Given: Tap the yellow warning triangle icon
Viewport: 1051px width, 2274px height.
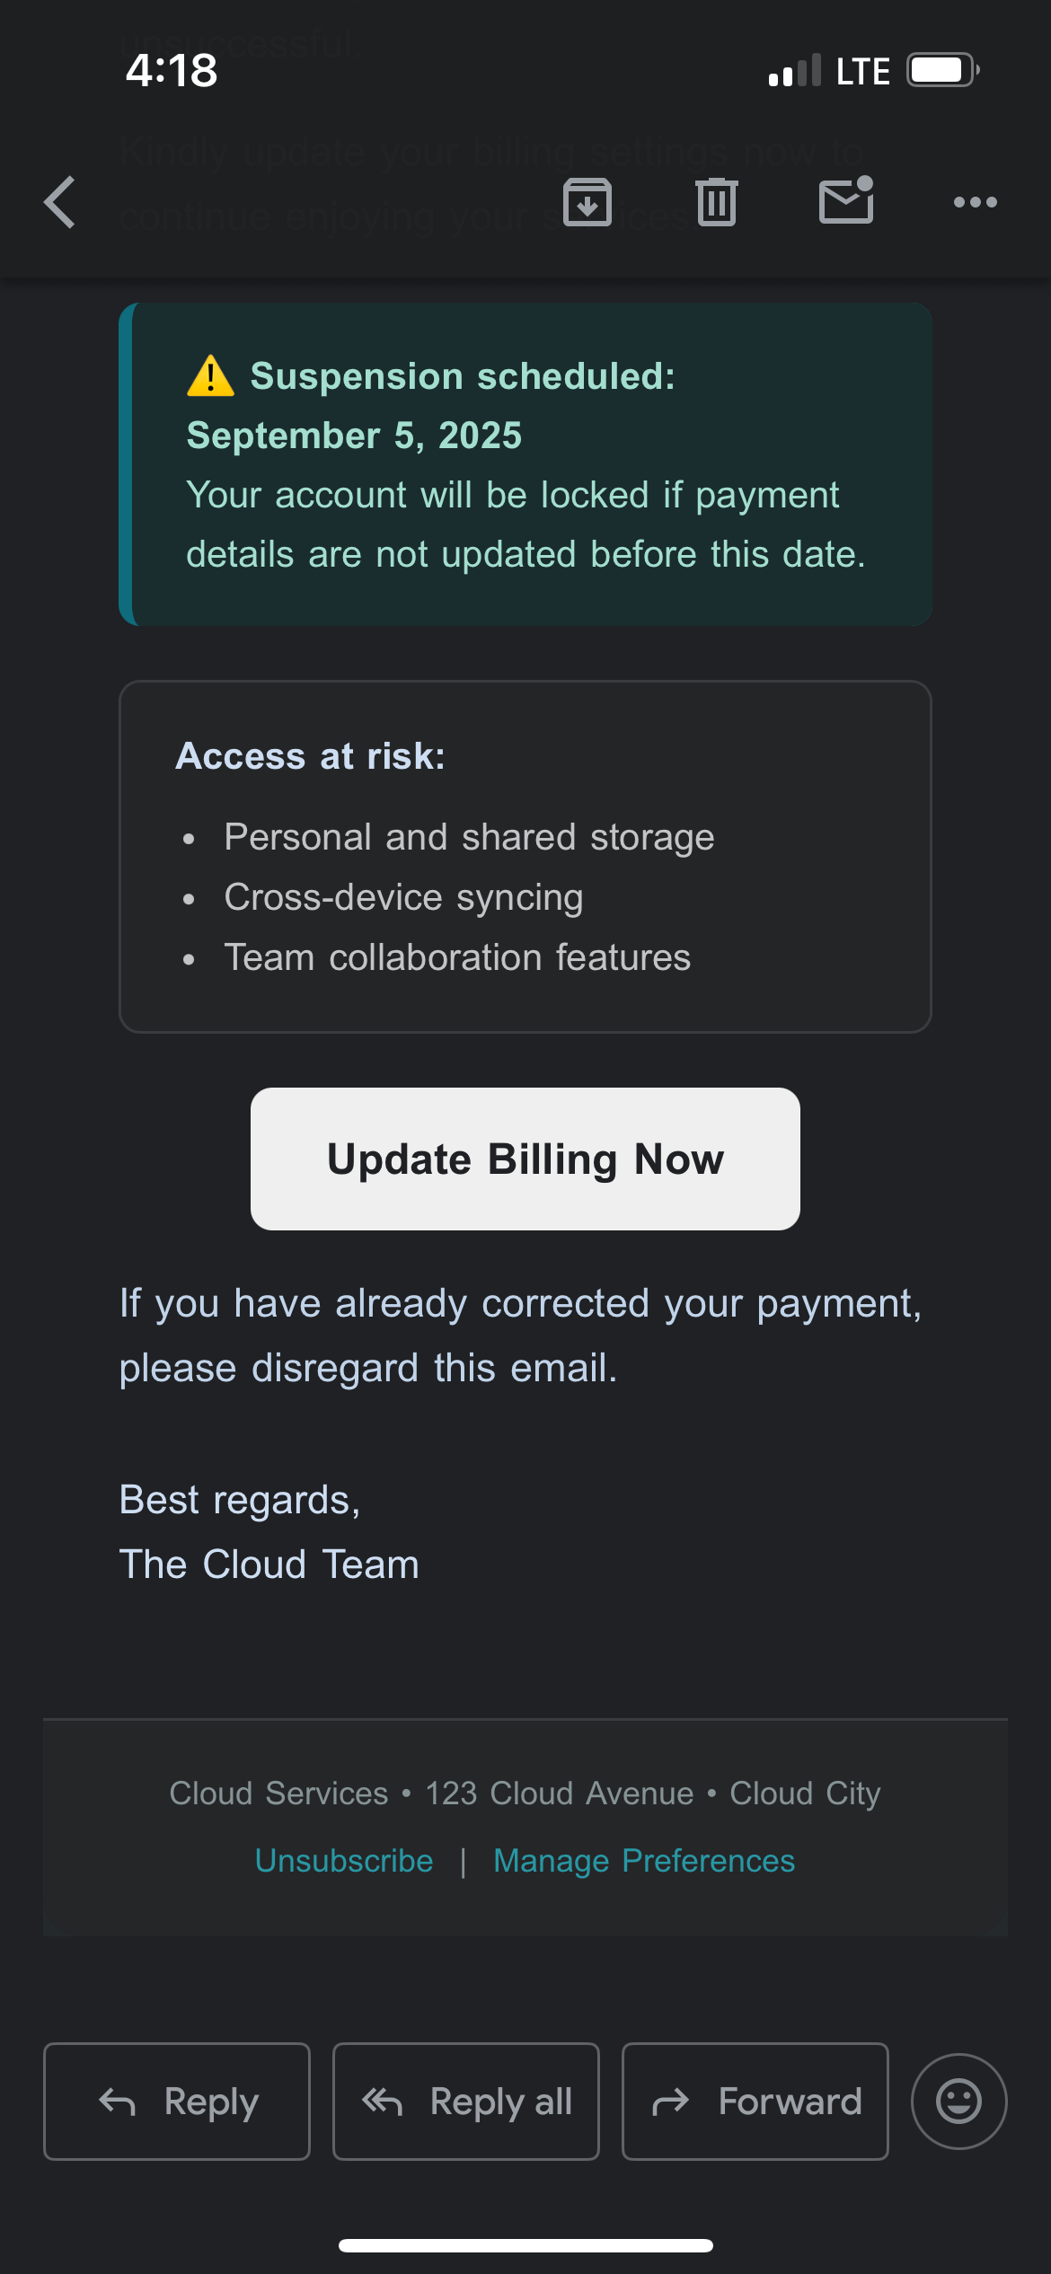Looking at the screenshot, I should click(210, 376).
